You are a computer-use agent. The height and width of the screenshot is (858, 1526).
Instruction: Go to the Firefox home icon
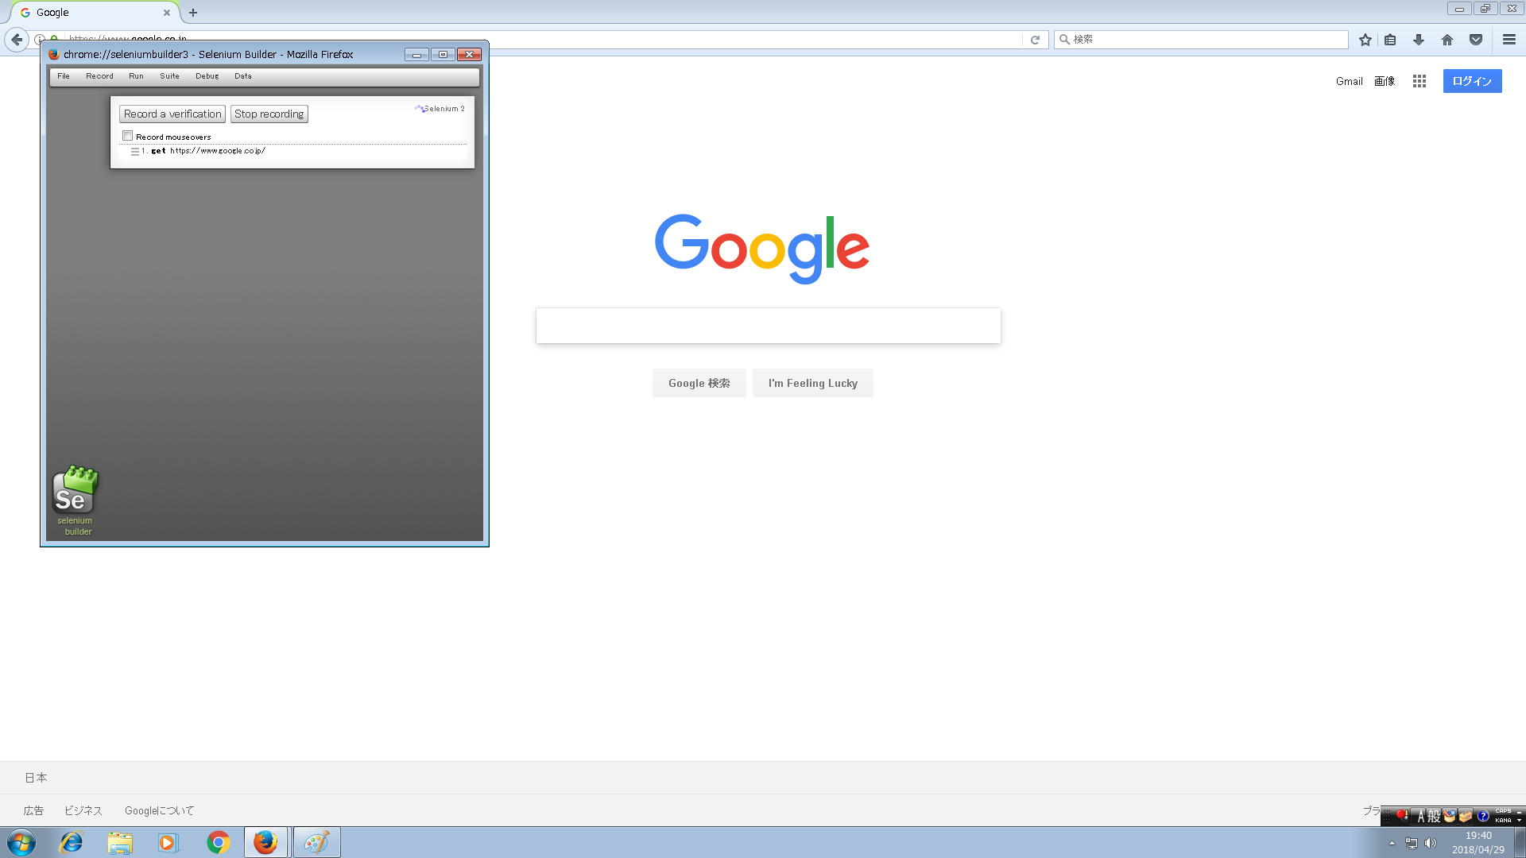(1447, 40)
